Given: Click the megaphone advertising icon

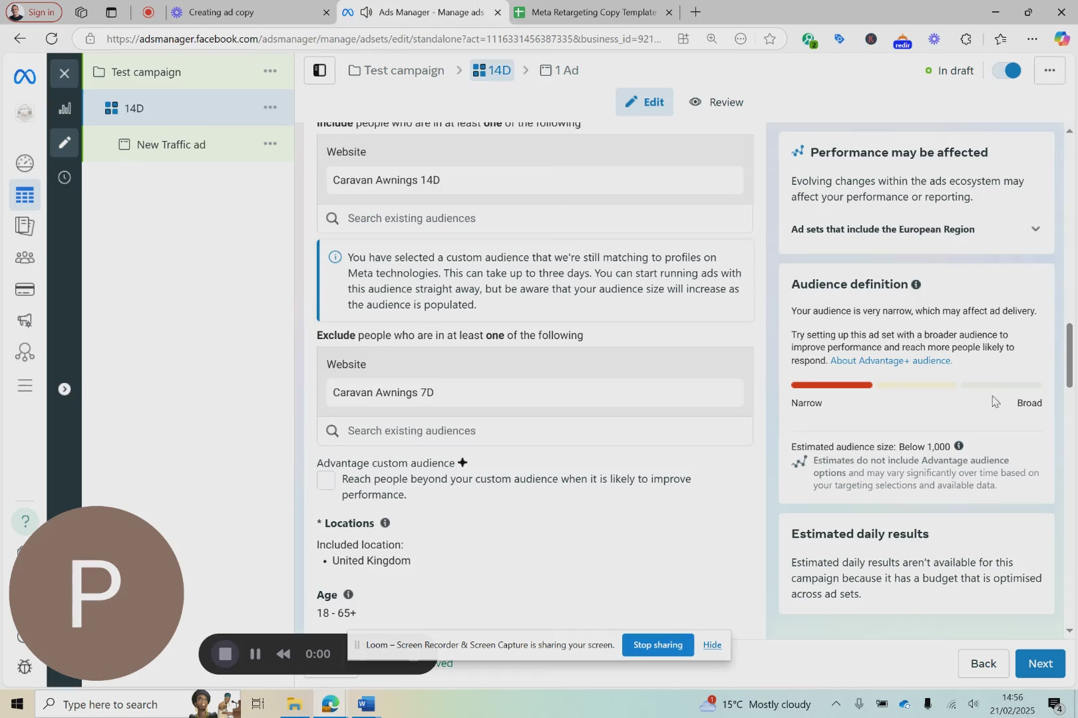Looking at the screenshot, I should [x=25, y=320].
